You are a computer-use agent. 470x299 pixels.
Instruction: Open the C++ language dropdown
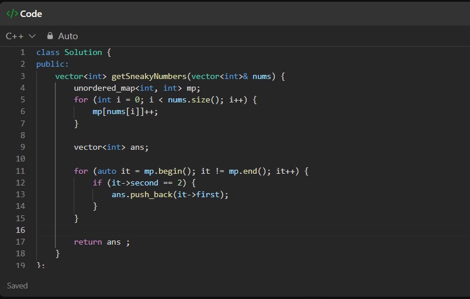pos(20,36)
